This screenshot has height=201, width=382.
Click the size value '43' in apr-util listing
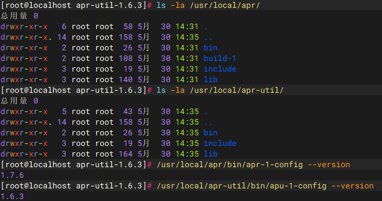[128, 111]
